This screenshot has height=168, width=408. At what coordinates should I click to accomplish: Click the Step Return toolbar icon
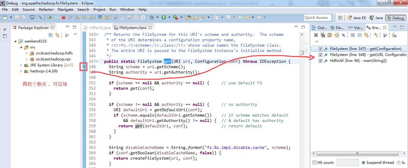tap(91, 17)
